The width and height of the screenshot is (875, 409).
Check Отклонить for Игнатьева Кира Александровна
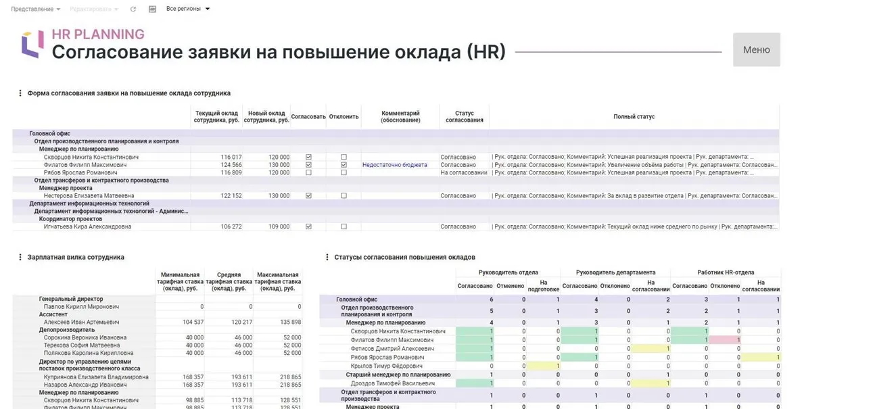point(344,226)
